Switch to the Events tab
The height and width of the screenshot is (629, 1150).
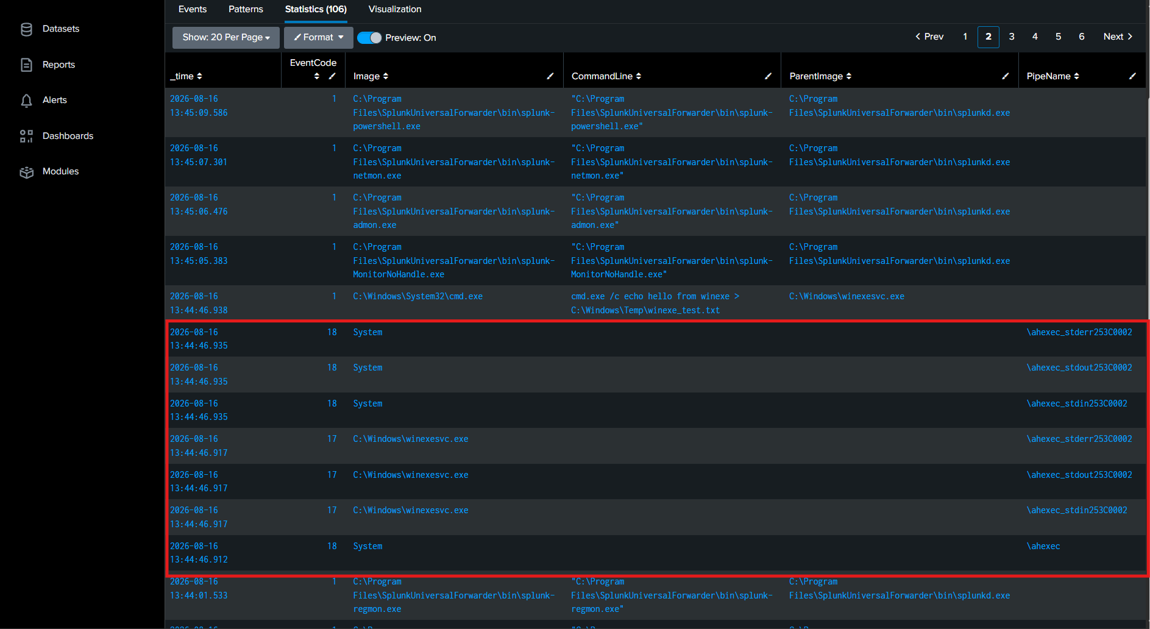click(193, 9)
